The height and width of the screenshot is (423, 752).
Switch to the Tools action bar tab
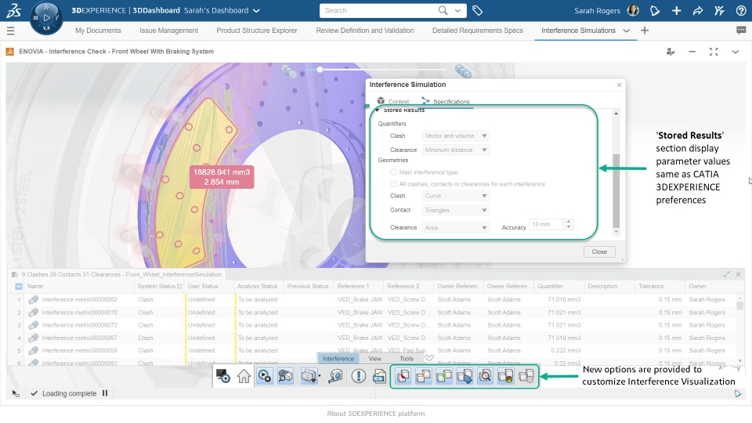tap(407, 359)
